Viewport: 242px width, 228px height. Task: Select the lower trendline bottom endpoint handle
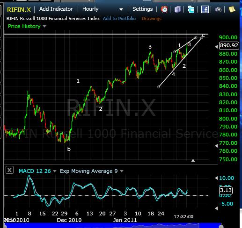pos(159,87)
